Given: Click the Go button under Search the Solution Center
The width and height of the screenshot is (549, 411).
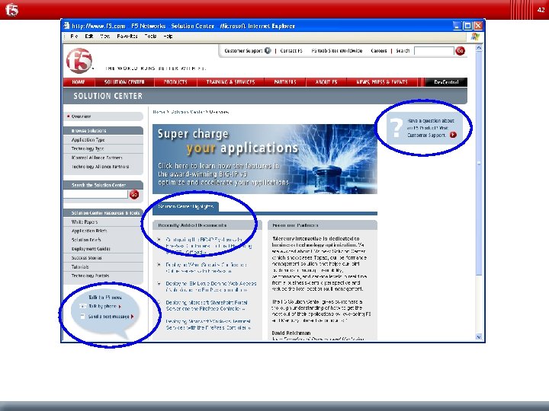Looking at the screenshot, I should coord(134,194).
